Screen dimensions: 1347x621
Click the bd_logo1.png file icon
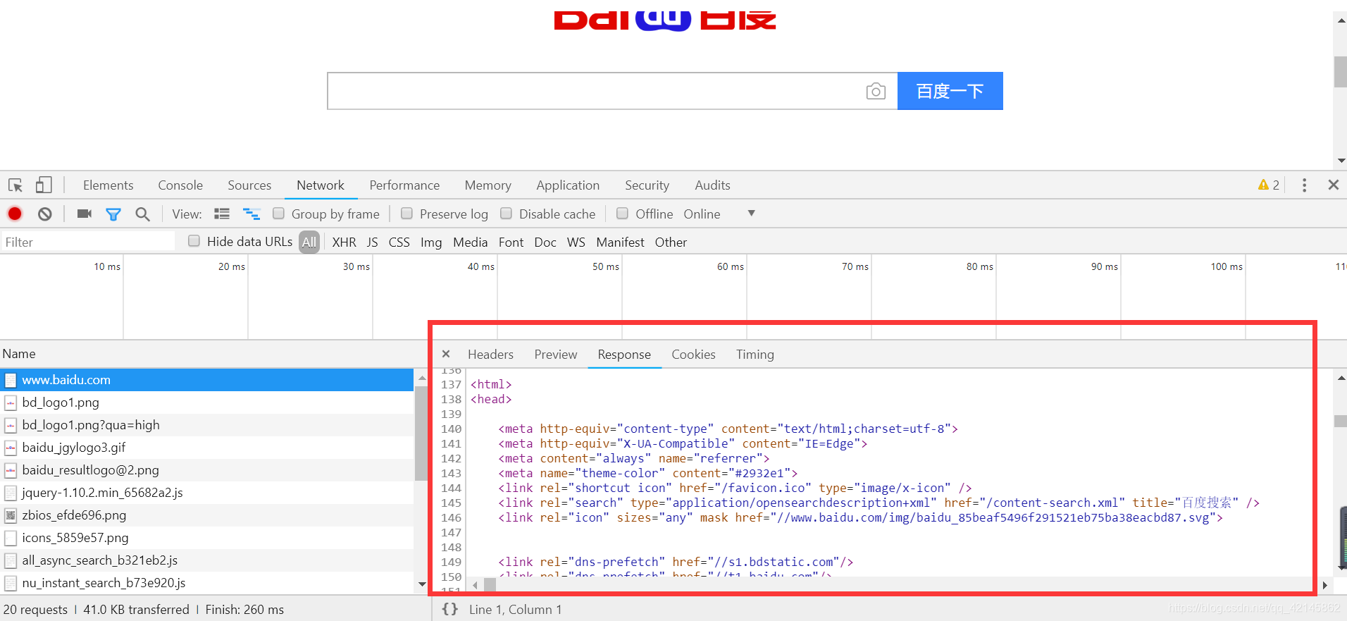coord(11,402)
